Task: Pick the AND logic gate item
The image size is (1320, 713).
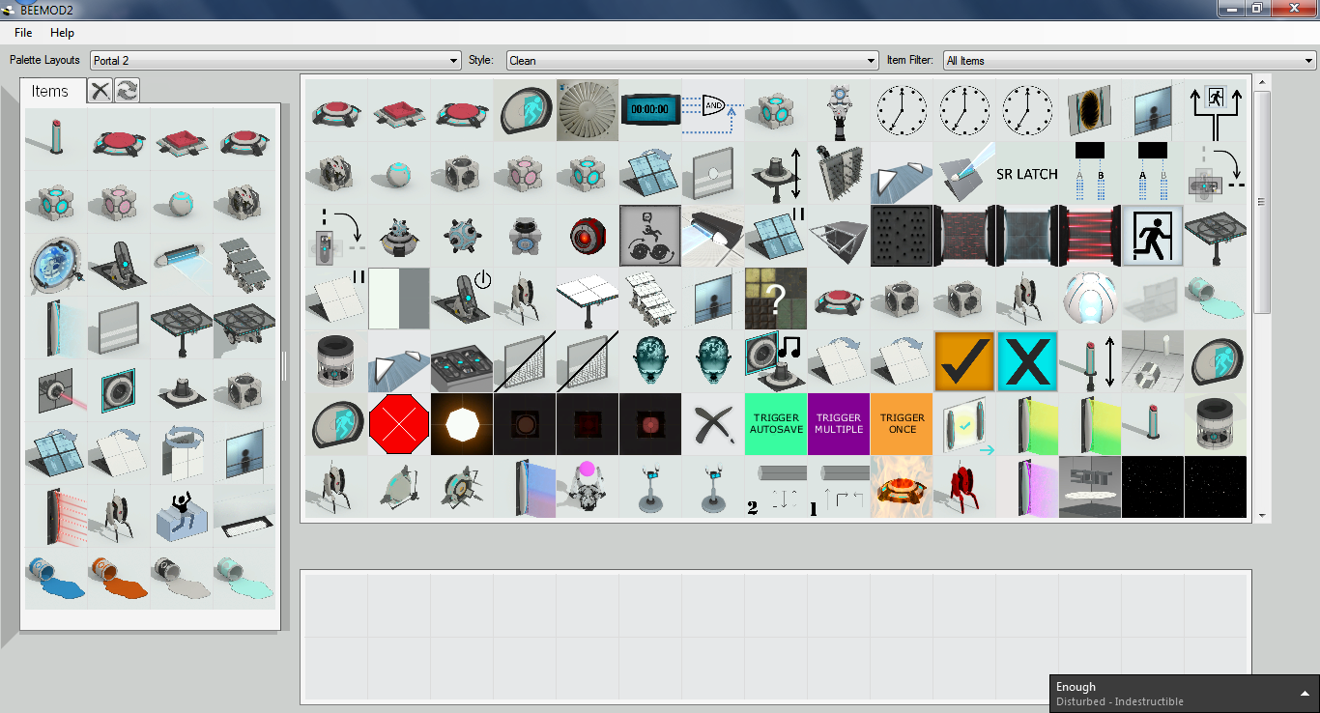Action: (713, 110)
